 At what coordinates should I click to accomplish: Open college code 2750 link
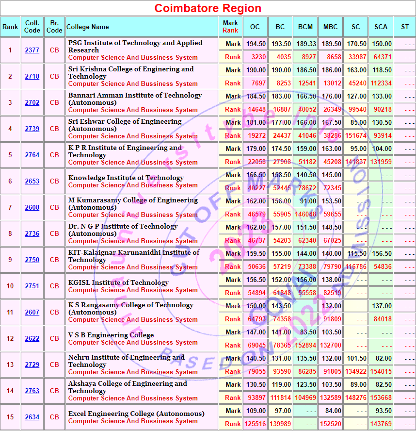pyautogui.click(x=32, y=260)
